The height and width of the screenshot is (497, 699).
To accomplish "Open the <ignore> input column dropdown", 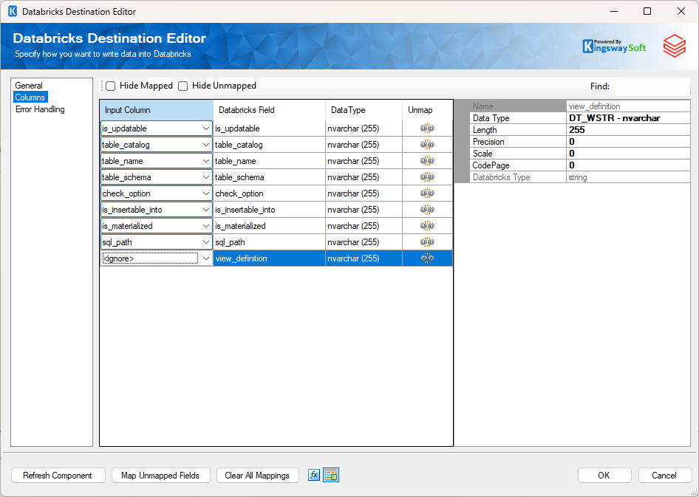I will coord(205,258).
